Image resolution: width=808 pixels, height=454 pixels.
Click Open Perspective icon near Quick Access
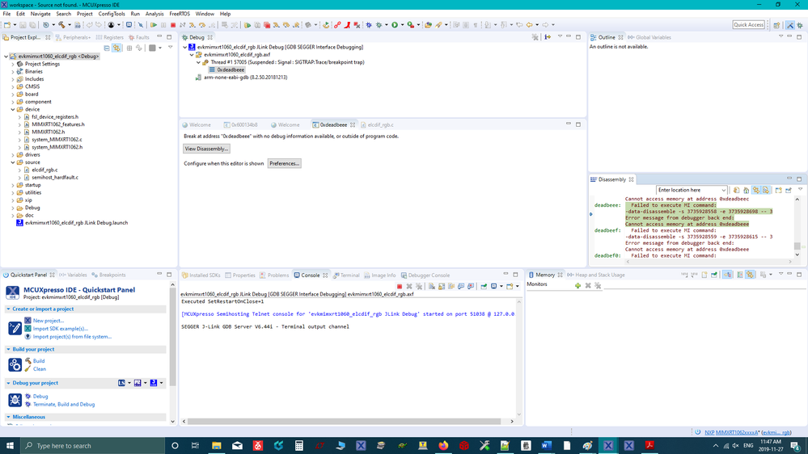[x=776, y=25]
